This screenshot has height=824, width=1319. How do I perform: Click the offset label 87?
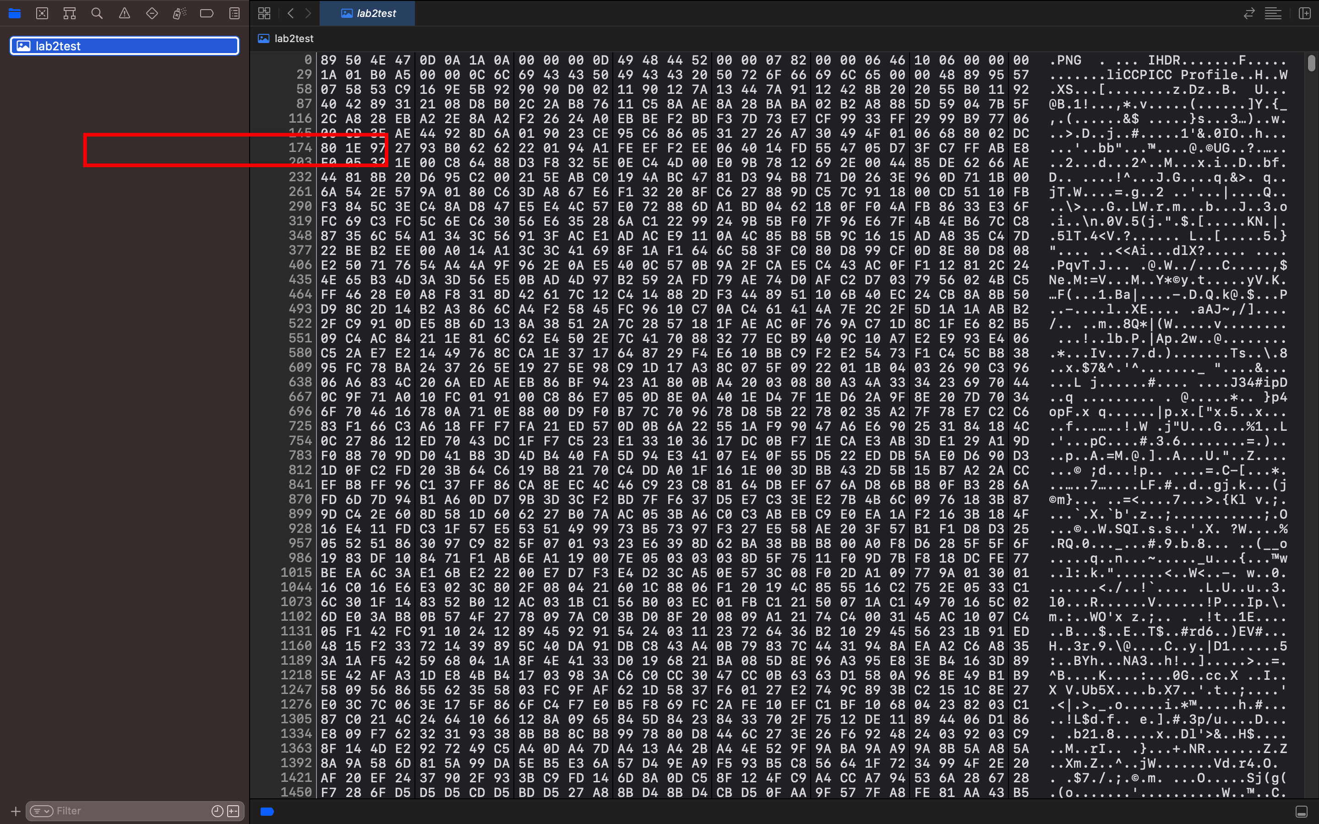[304, 103]
